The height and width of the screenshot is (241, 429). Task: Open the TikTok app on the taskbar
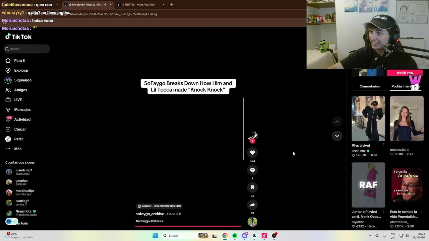point(264,236)
